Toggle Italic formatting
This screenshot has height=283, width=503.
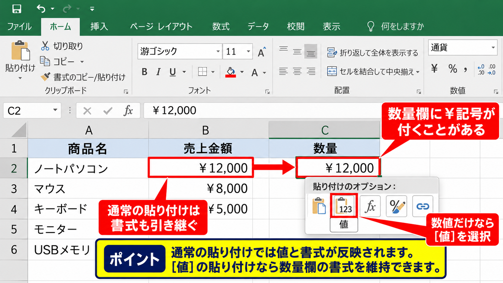158,72
